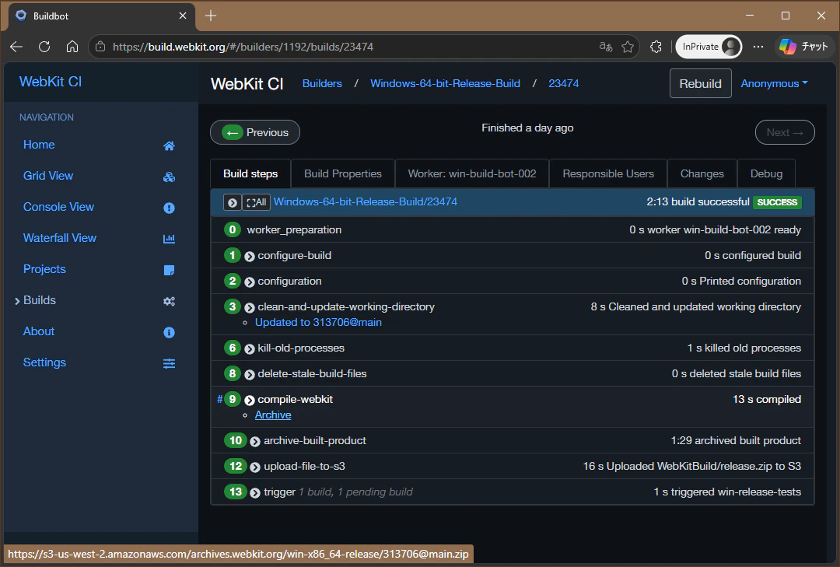Select the Build steps tab
This screenshot has height=567, width=840.
[x=250, y=173]
